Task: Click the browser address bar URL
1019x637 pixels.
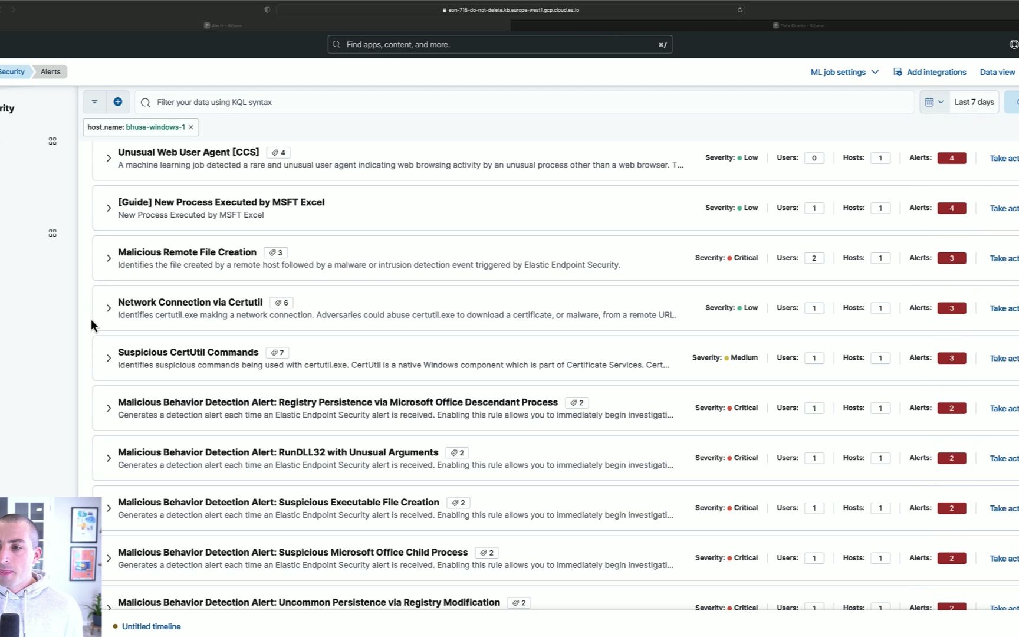Action: coord(510,10)
